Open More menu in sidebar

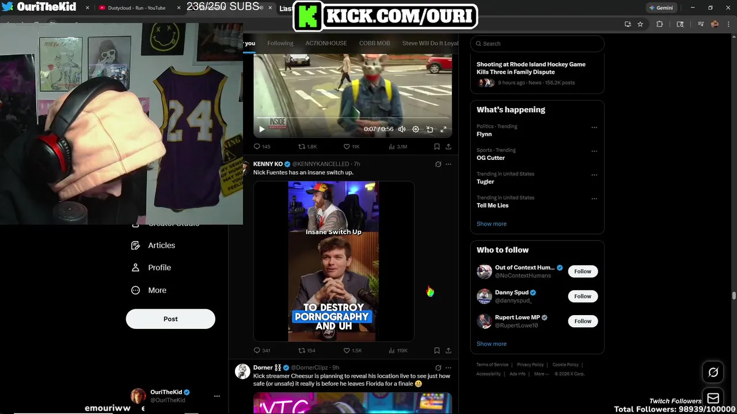[149, 290]
